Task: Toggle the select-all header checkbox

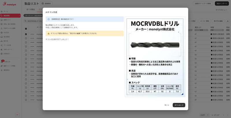Action: point(26,29)
